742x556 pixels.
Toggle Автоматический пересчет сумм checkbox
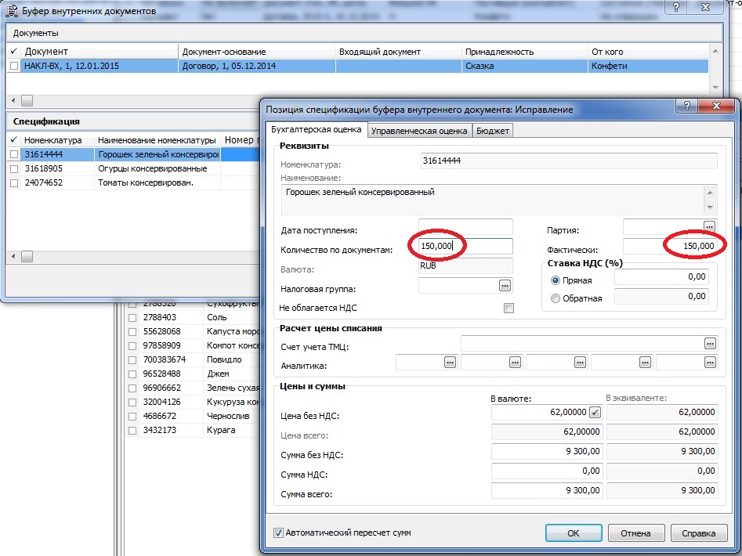(278, 533)
